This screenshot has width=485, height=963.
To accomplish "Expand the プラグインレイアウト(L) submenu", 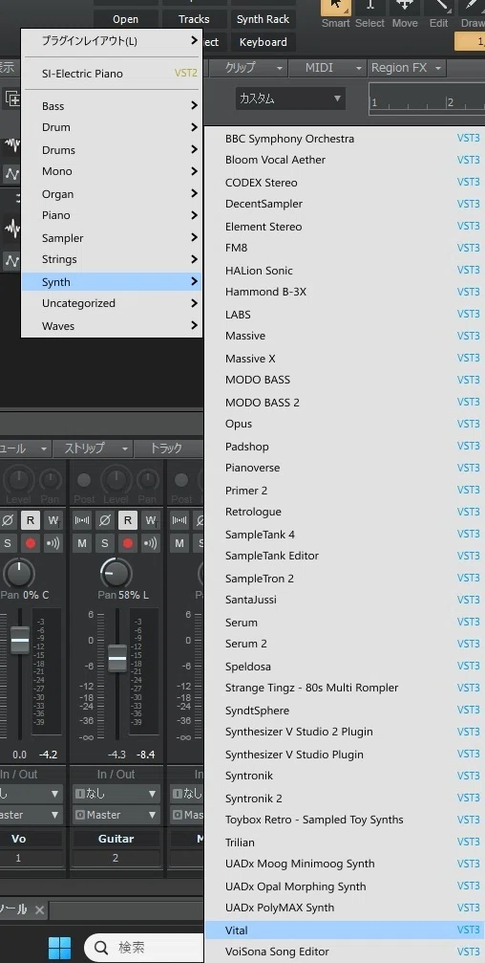I will (x=112, y=41).
